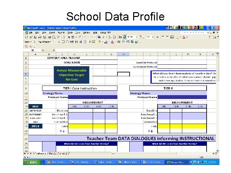Click the AutoSum sigma icon

[x=103, y=37]
